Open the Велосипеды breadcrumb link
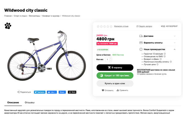 [x=34, y=16]
